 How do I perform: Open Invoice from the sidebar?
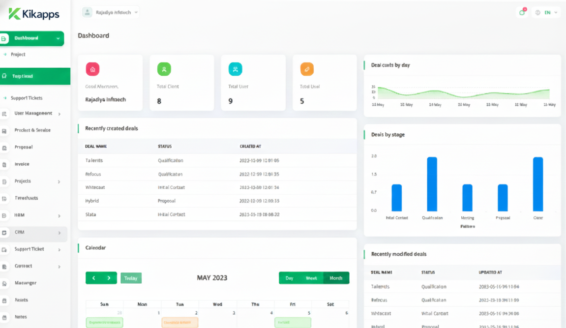(22, 164)
